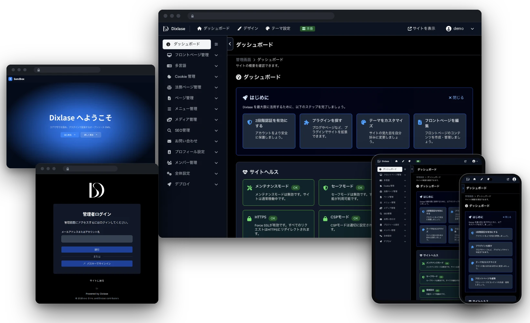Expand デプロイ chevron in large window sidebar
The width and height of the screenshot is (530, 323).
pos(216,184)
